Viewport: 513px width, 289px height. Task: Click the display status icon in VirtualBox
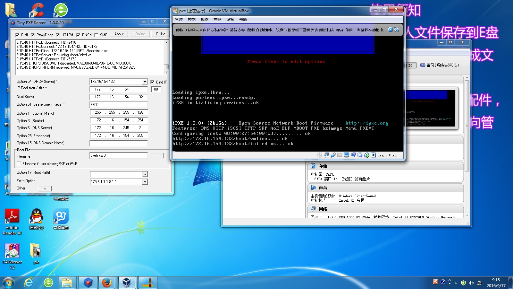[x=346, y=155]
